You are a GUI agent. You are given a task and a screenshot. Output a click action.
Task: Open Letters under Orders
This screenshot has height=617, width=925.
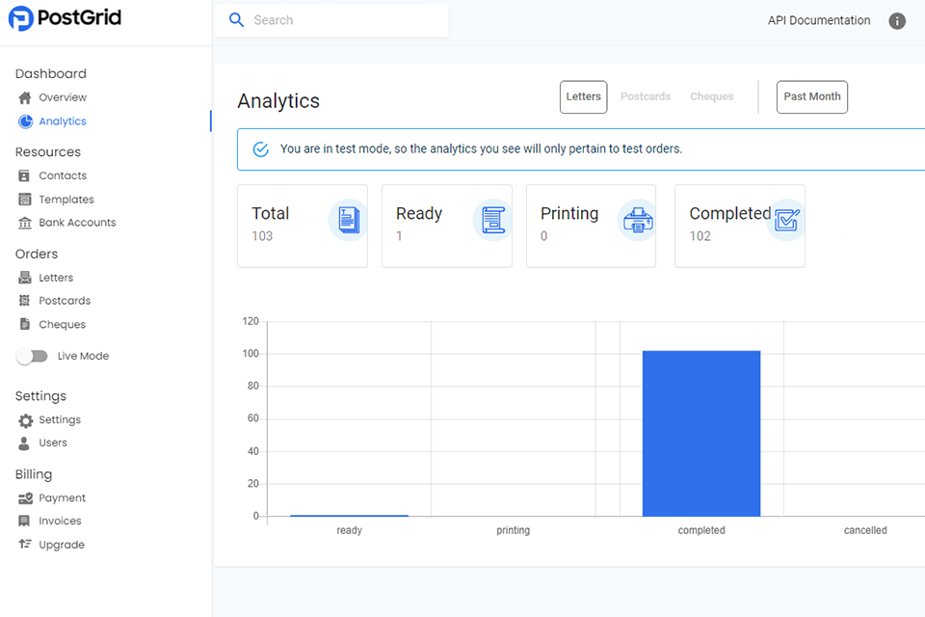60,278
